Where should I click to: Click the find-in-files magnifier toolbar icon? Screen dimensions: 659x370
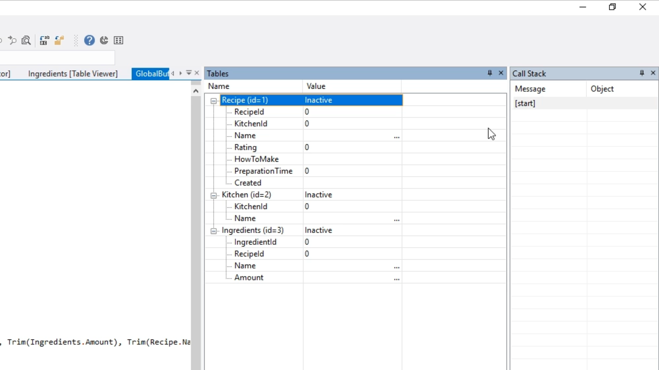tap(26, 40)
